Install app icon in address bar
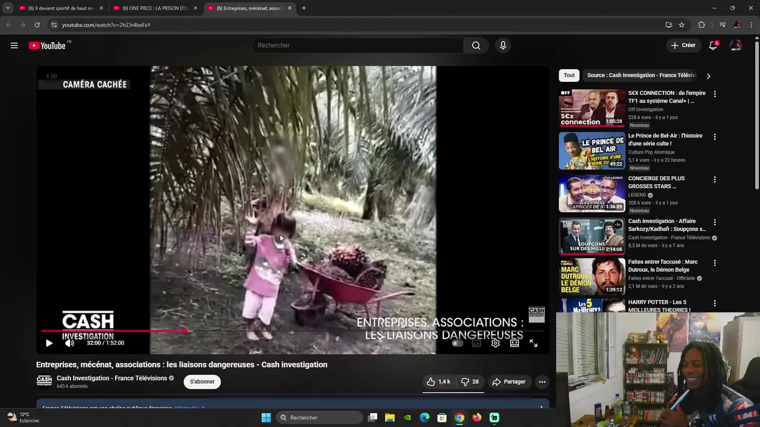The width and height of the screenshot is (760, 427). (669, 25)
